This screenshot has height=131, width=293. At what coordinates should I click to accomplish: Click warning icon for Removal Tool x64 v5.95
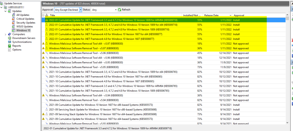43,62
